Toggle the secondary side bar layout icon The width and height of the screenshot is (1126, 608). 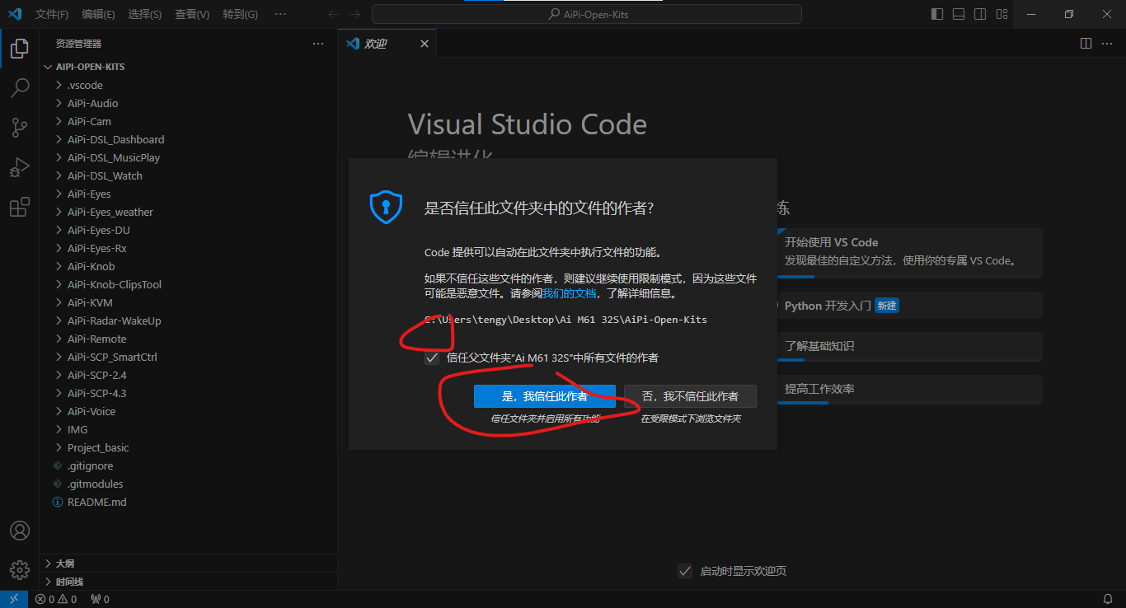click(x=980, y=14)
